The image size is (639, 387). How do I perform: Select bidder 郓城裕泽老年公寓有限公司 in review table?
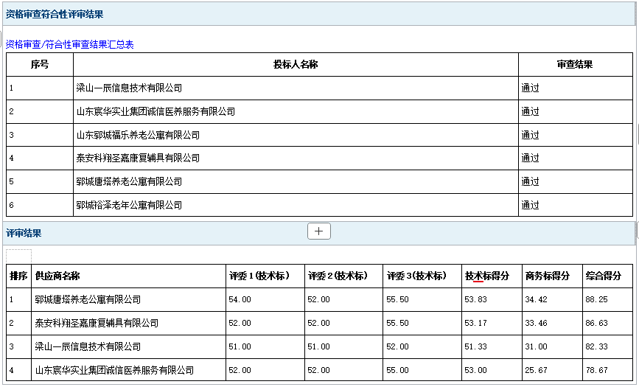tap(129, 205)
